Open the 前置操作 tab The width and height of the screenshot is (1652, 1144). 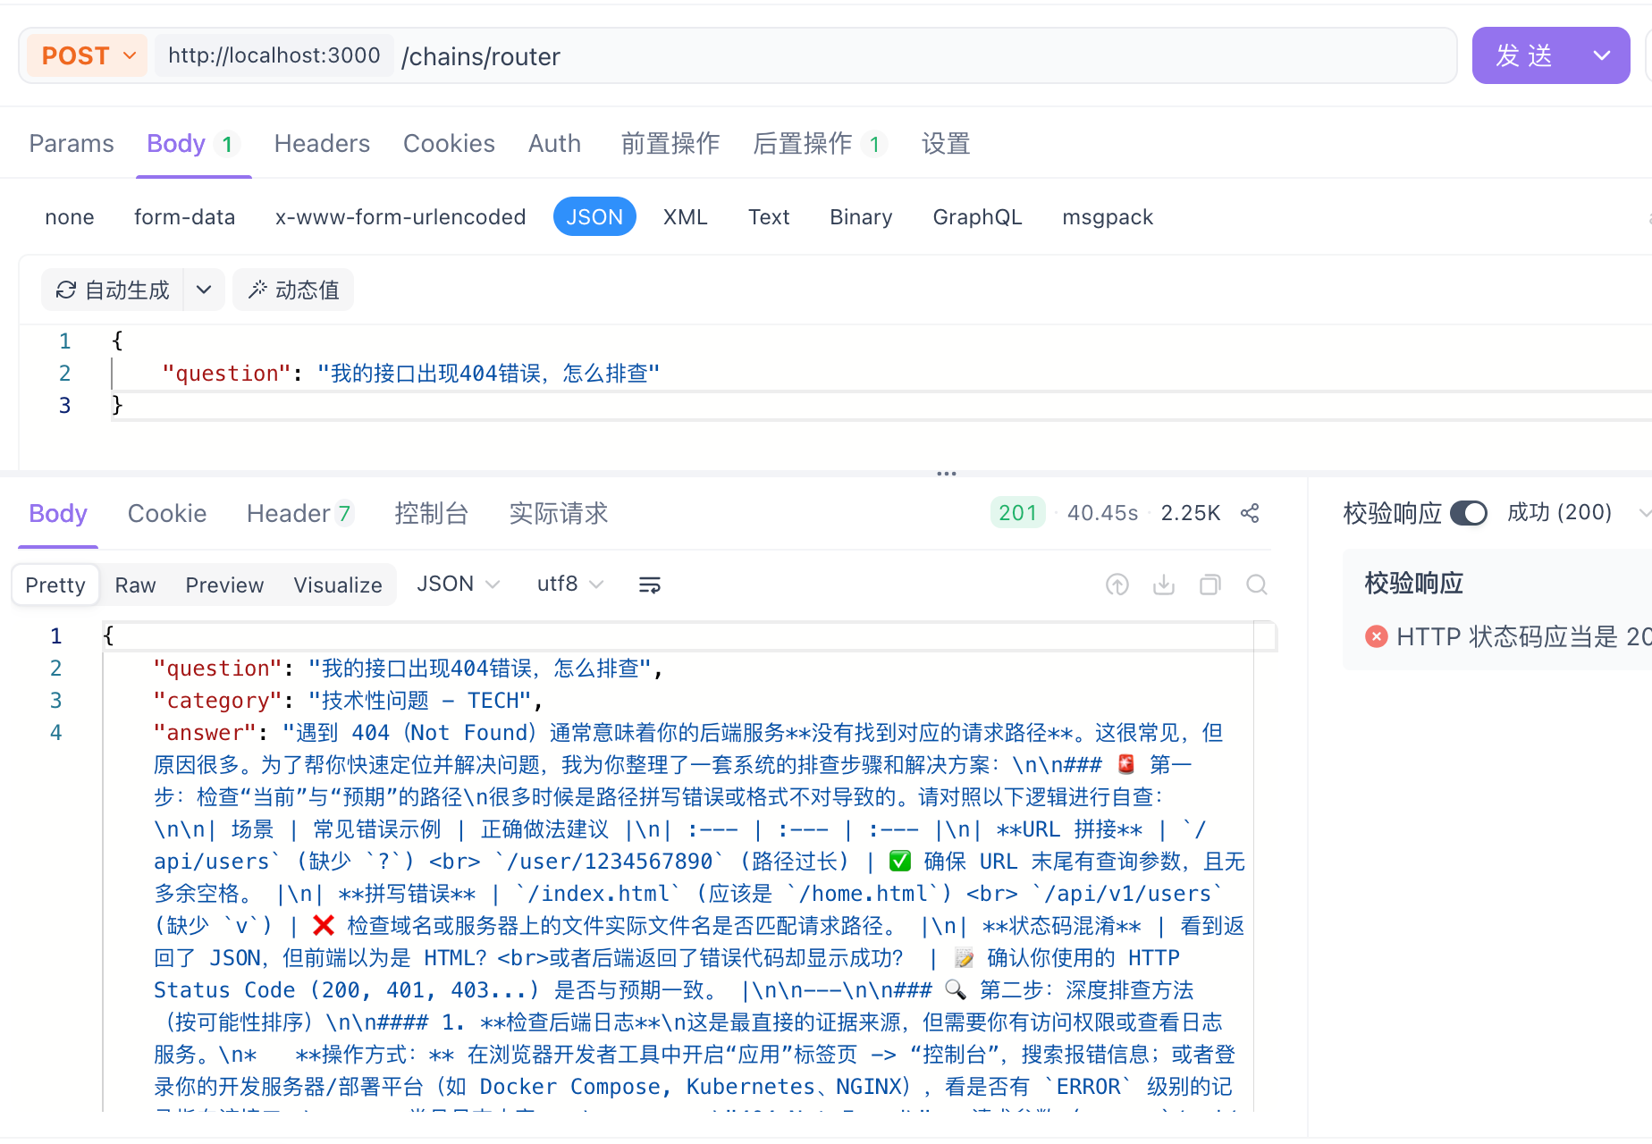click(x=670, y=143)
